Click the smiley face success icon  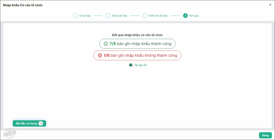pyautogui.click(x=106, y=44)
